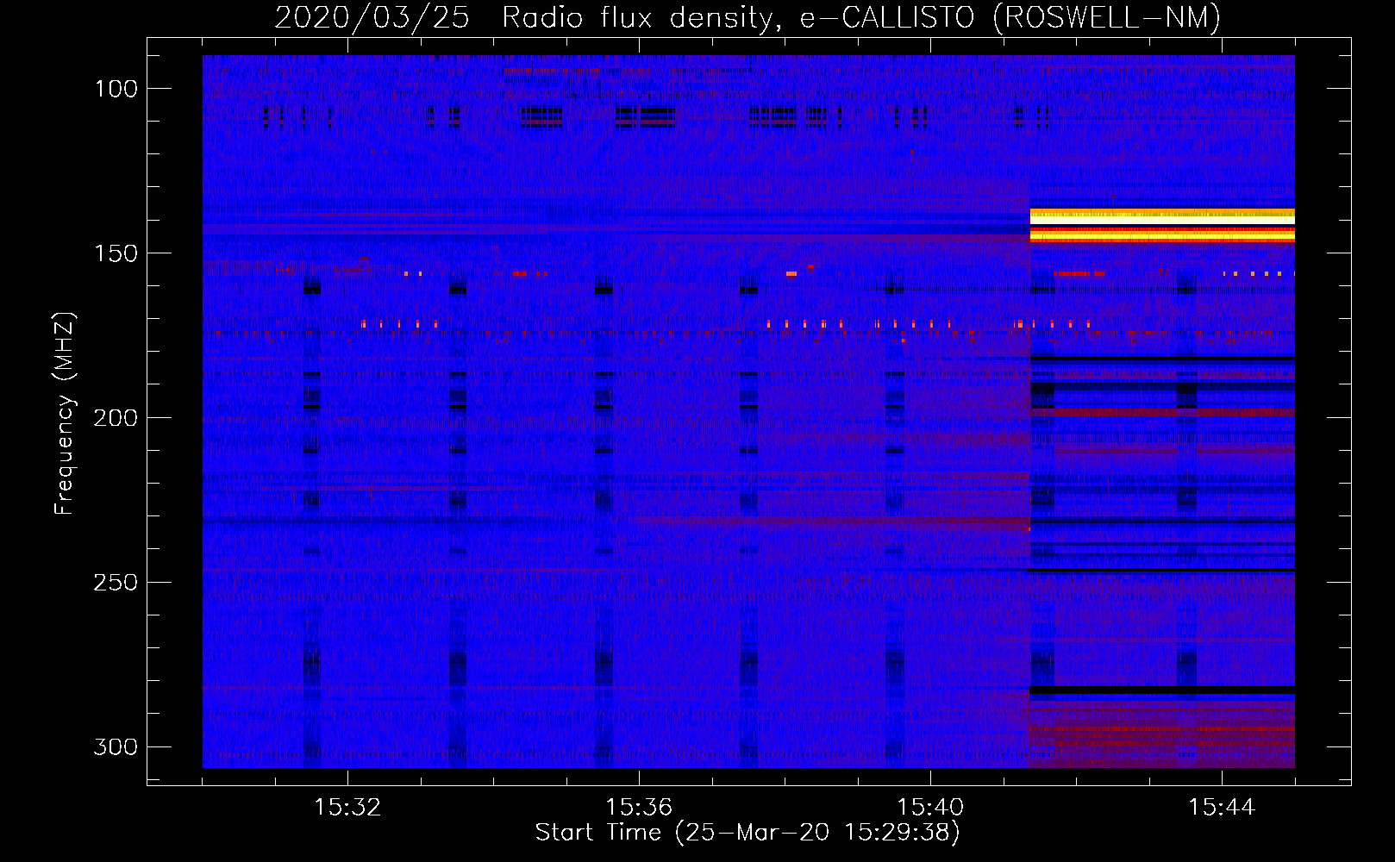The height and width of the screenshot is (862, 1395).
Task: Click the '100' frequency tick label
Action: tap(116, 89)
